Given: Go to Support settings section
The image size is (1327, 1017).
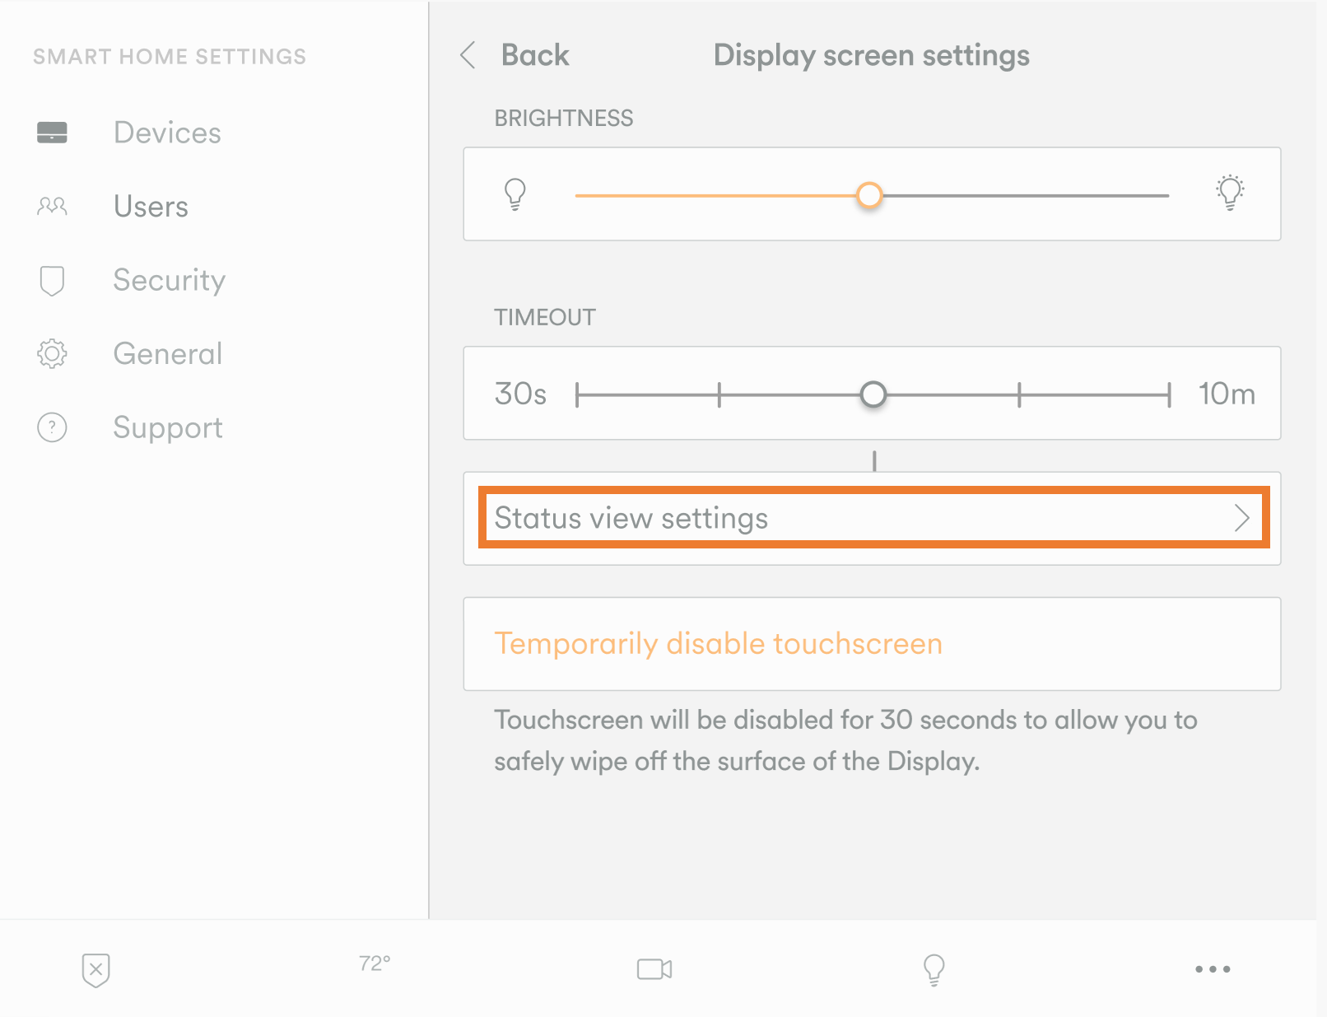Looking at the screenshot, I should click(x=168, y=427).
